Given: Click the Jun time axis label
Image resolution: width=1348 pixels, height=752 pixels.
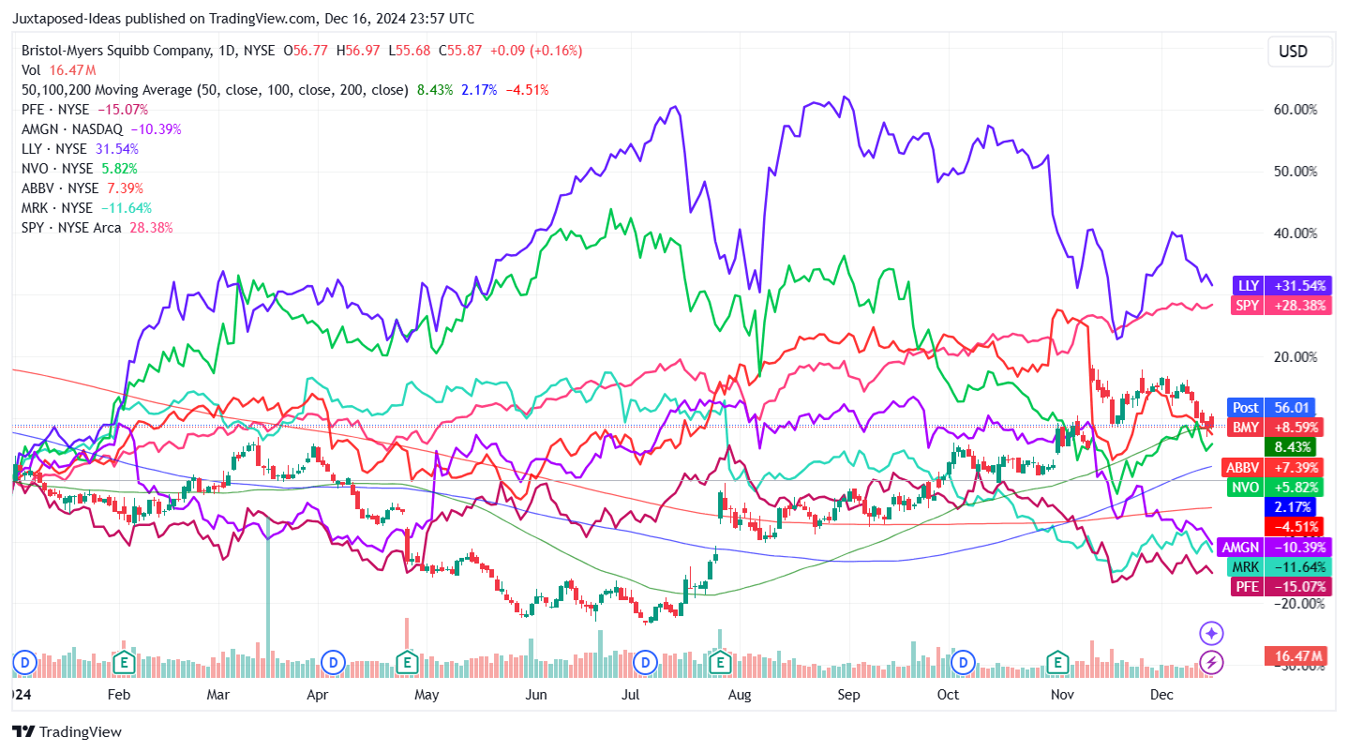Looking at the screenshot, I should [536, 695].
